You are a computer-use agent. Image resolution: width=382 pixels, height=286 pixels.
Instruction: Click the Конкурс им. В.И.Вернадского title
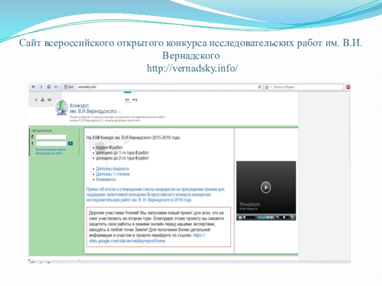click(93, 109)
